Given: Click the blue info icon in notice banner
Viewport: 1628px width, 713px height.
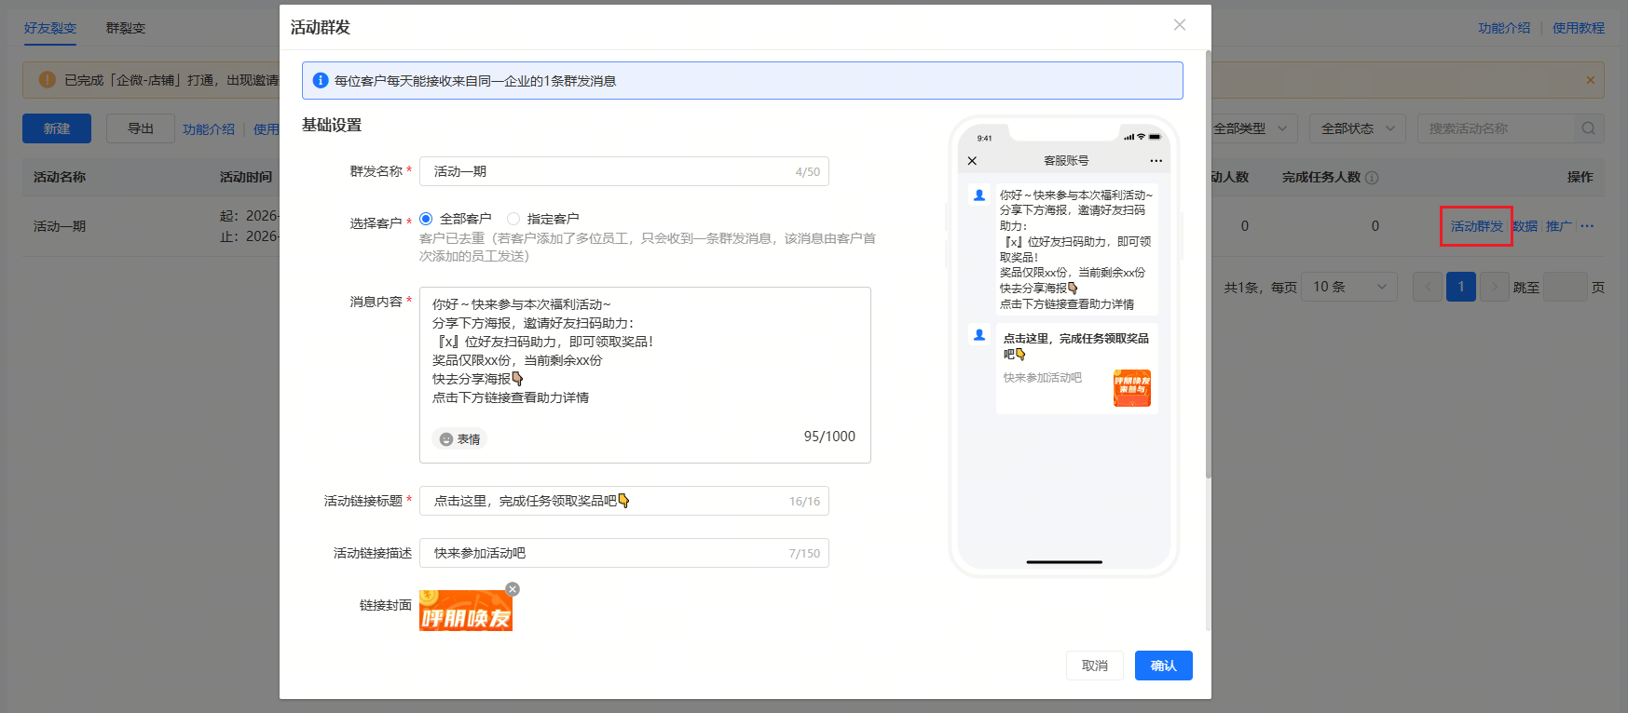Looking at the screenshot, I should (x=321, y=81).
